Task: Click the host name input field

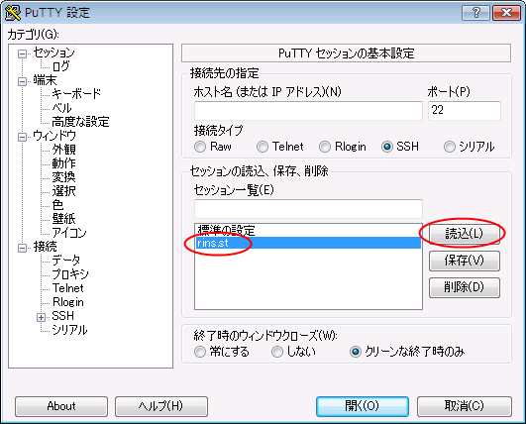Action: click(x=308, y=111)
